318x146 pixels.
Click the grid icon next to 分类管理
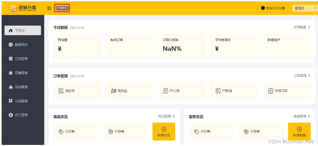pos(11,101)
